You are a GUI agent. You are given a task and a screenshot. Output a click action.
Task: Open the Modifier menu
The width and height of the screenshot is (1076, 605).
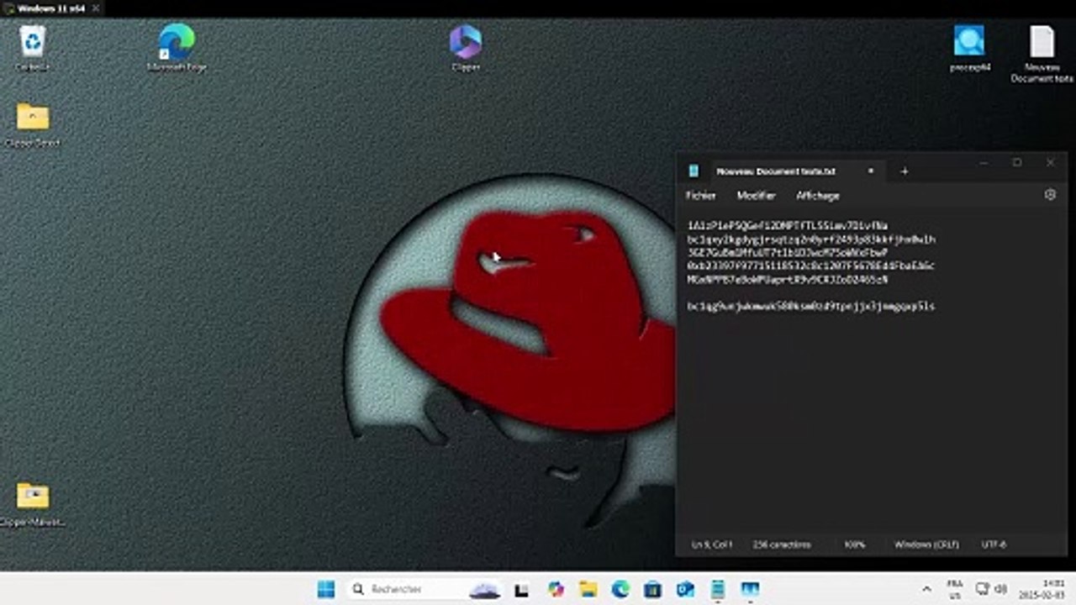tap(756, 196)
